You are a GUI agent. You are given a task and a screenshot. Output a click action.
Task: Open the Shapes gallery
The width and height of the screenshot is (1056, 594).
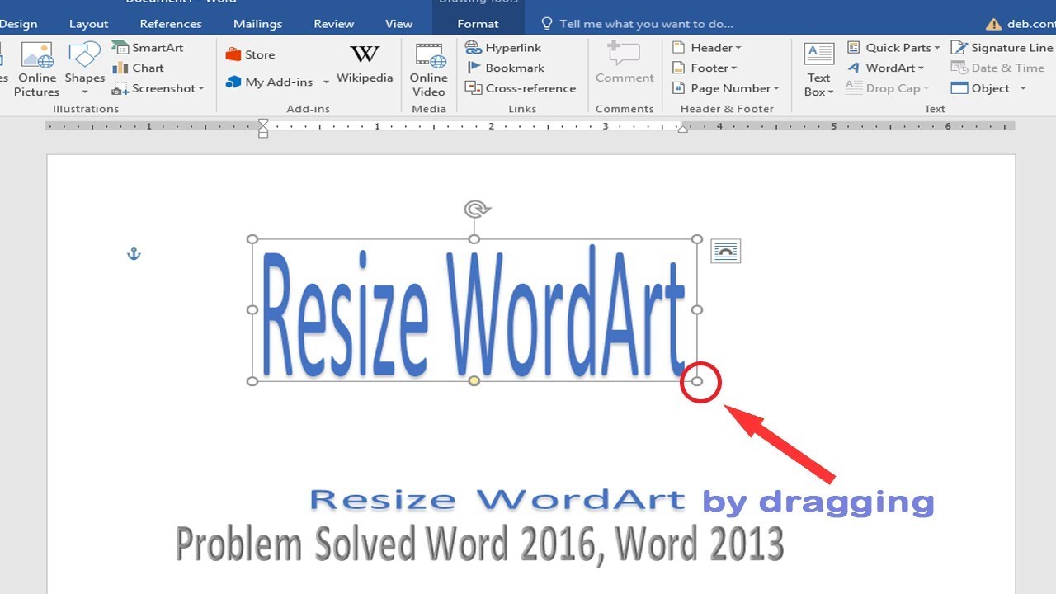point(85,69)
